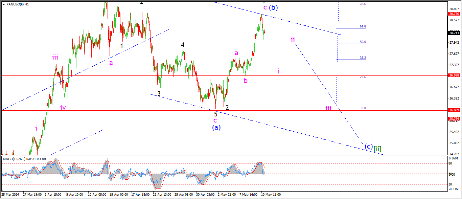This screenshot has width=462, height=199.
Task: Click the red 28.756 price label
Action: click(454, 14)
